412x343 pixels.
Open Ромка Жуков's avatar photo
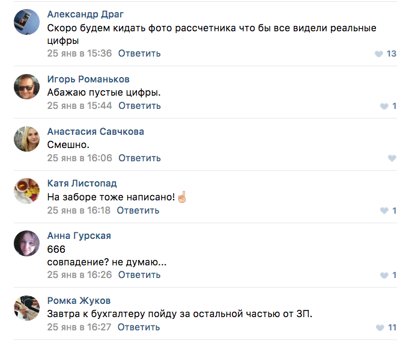coord(26,308)
